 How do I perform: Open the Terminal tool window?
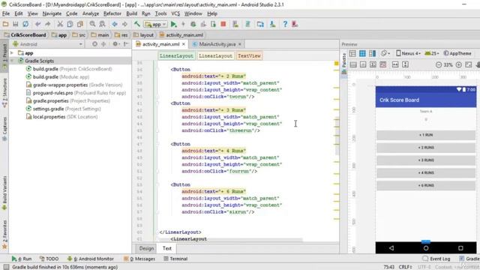pos(175,259)
